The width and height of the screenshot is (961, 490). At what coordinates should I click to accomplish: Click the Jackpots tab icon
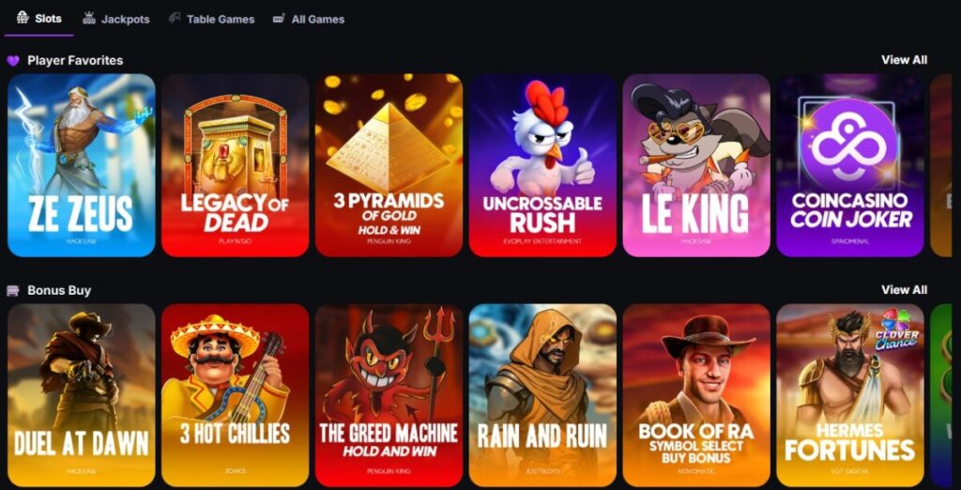click(x=89, y=19)
